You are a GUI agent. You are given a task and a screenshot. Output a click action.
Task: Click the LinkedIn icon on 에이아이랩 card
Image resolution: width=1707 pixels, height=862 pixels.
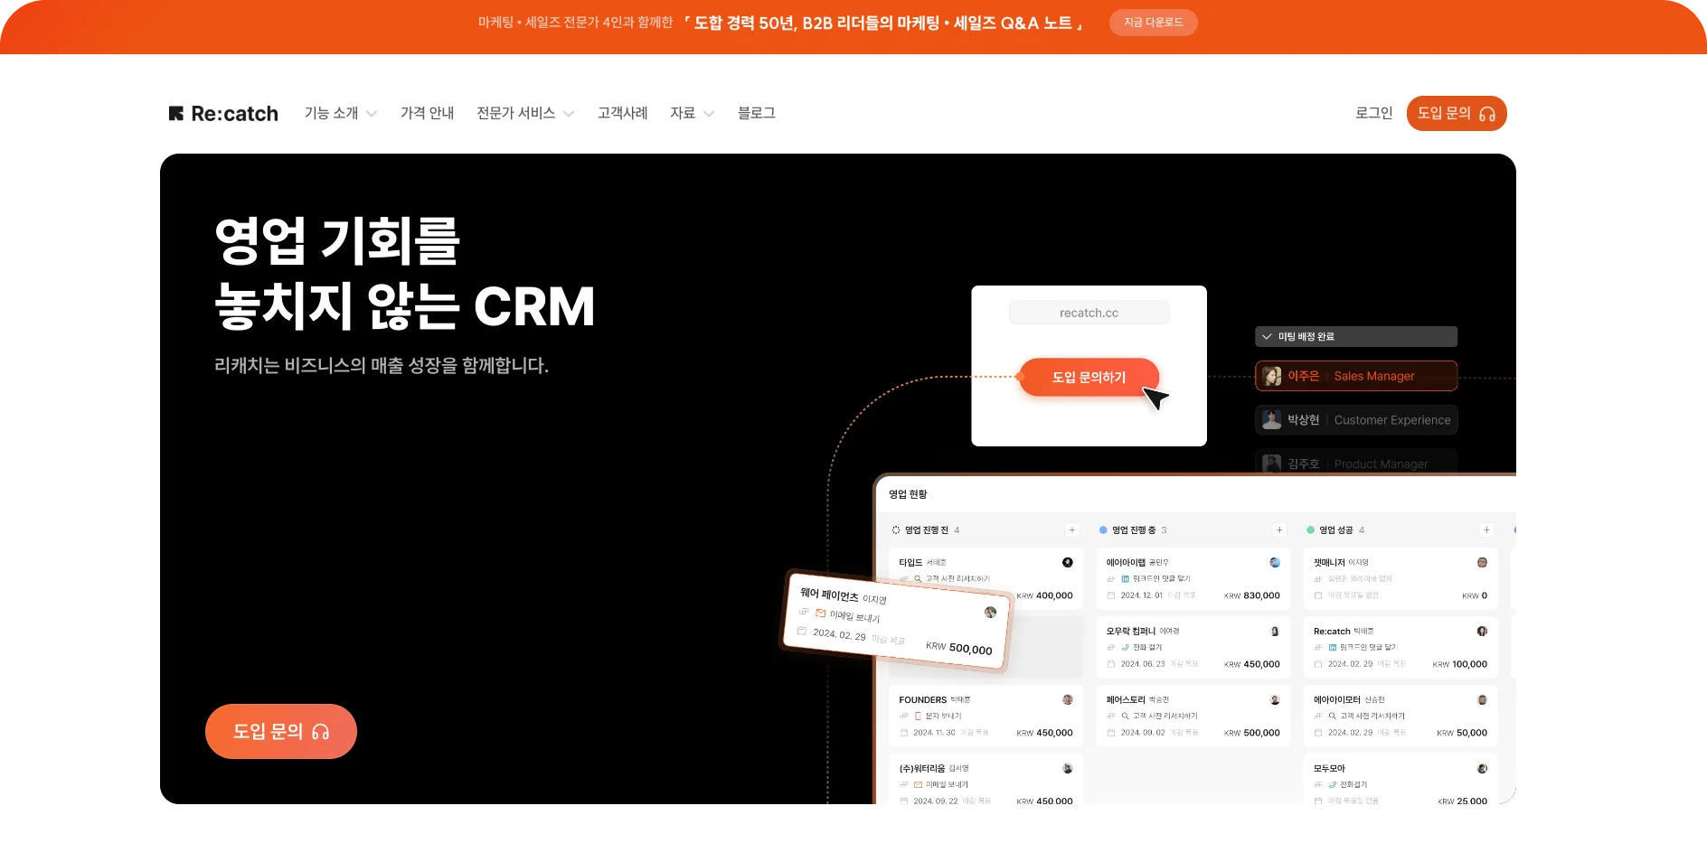pyautogui.click(x=1126, y=578)
